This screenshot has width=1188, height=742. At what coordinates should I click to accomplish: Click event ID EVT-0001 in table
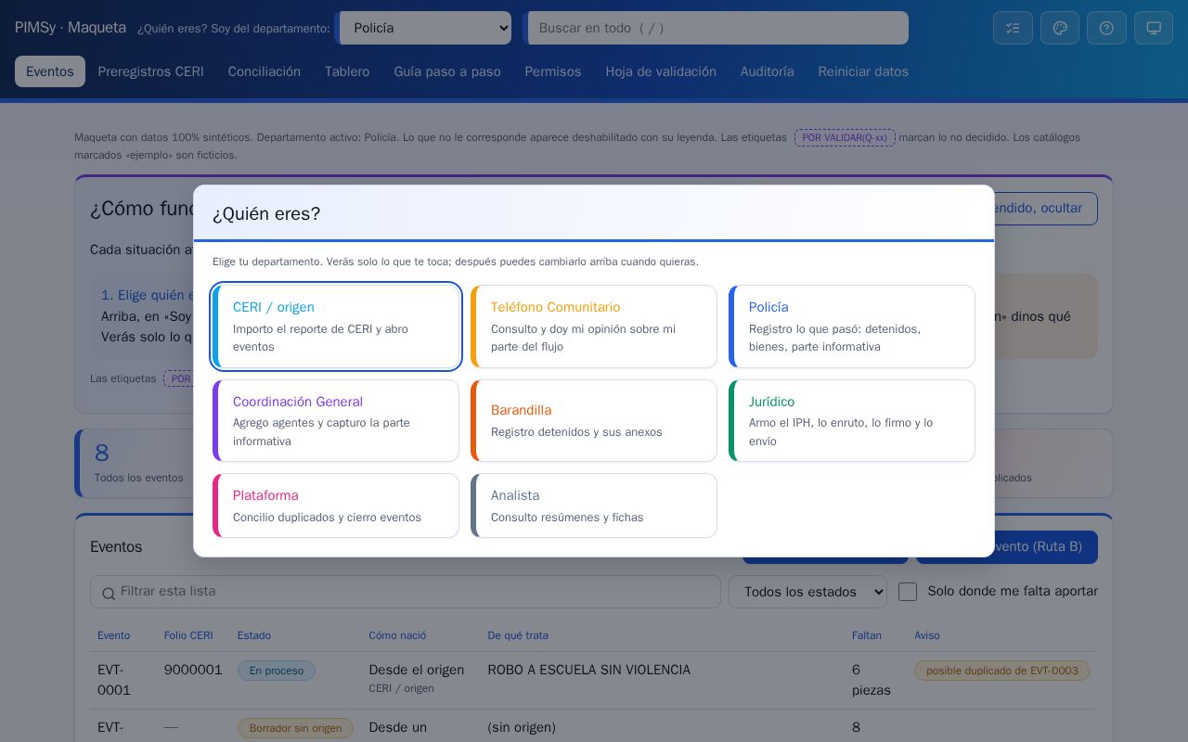(114, 680)
